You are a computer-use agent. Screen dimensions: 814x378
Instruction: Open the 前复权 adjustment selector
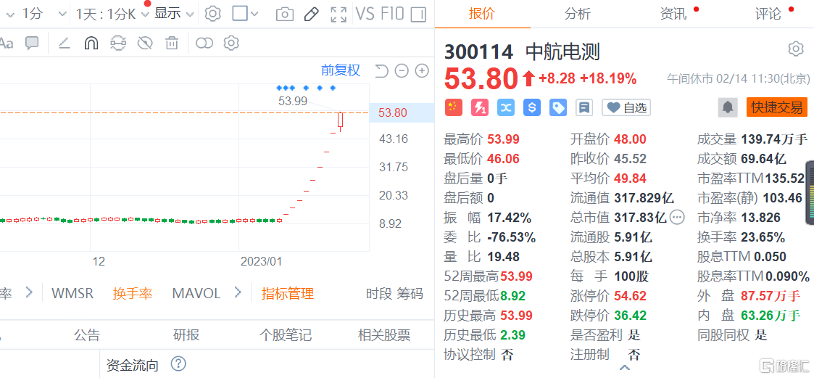click(341, 70)
